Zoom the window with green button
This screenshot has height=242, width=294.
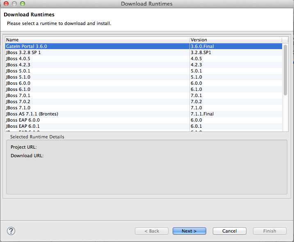23,4
